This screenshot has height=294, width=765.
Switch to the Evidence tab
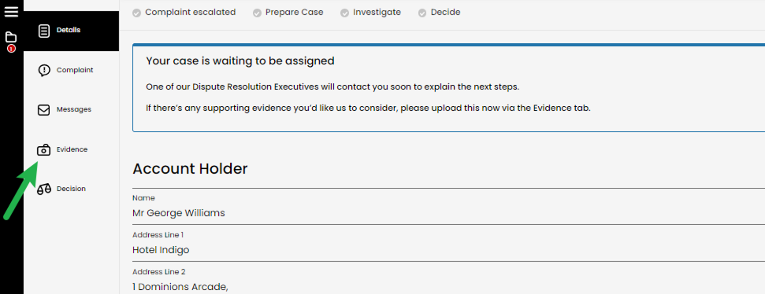pos(72,149)
